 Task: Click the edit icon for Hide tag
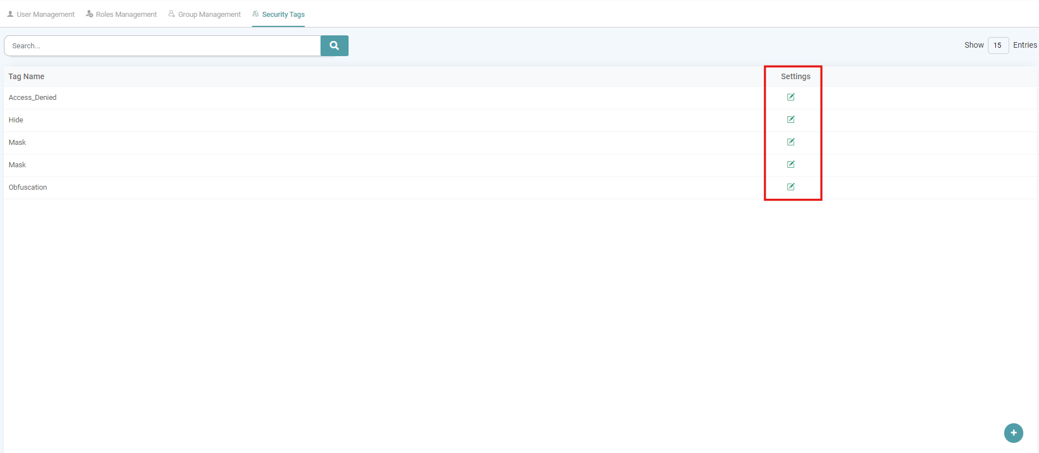click(790, 120)
